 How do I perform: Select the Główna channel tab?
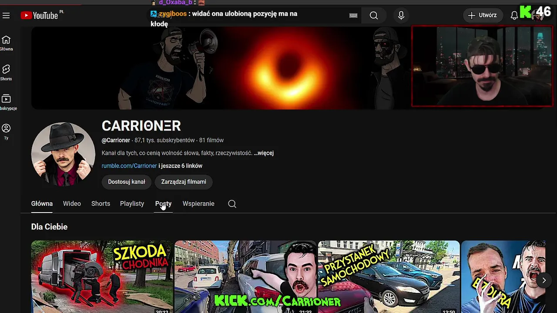(x=42, y=203)
